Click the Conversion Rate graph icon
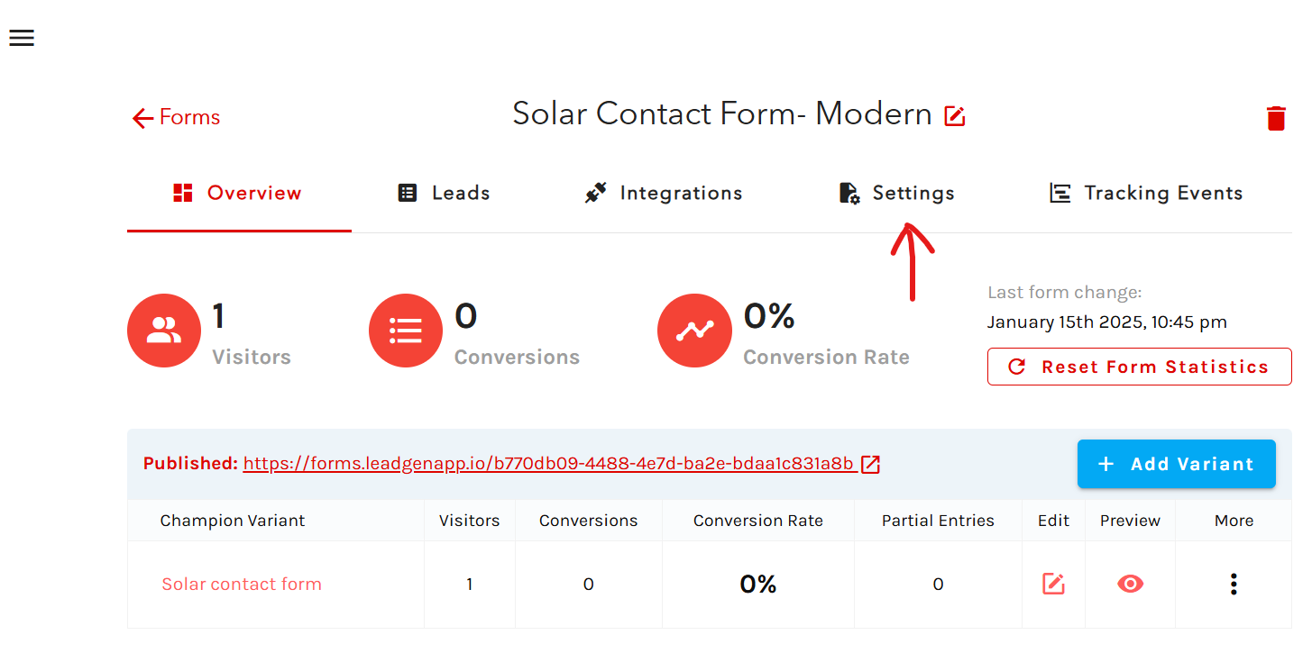 (x=694, y=331)
